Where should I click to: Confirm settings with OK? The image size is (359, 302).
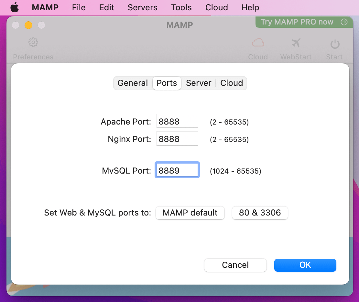click(305, 265)
